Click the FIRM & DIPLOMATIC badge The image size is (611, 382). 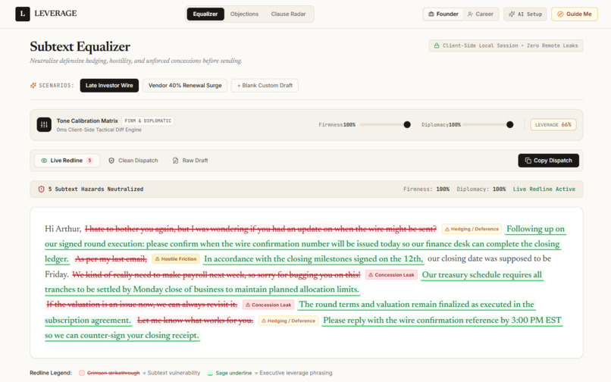click(x=148, y=121)
